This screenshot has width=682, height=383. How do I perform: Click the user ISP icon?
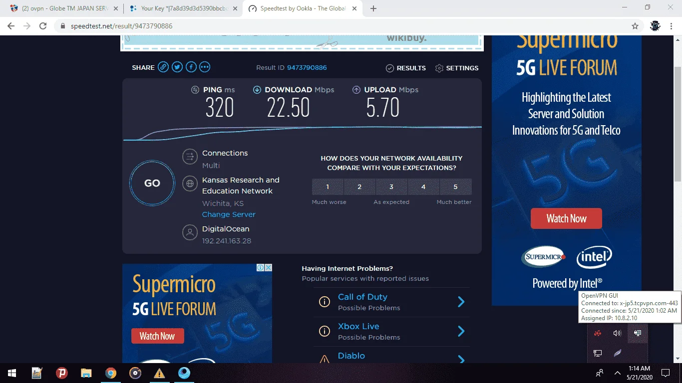(x=190, y=232)
